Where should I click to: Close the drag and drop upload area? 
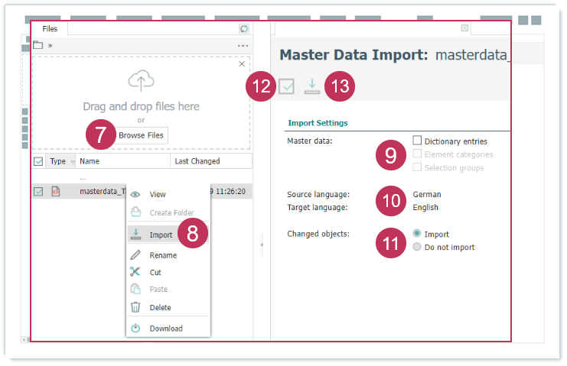[243, 64]
